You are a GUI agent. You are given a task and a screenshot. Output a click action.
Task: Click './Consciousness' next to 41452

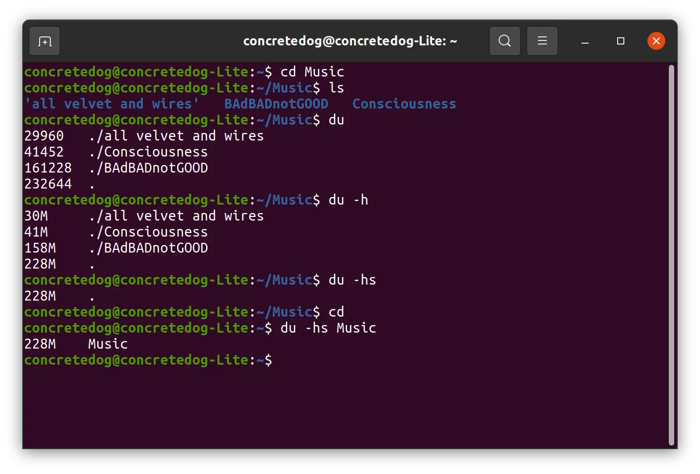click(x=148, y=152)
